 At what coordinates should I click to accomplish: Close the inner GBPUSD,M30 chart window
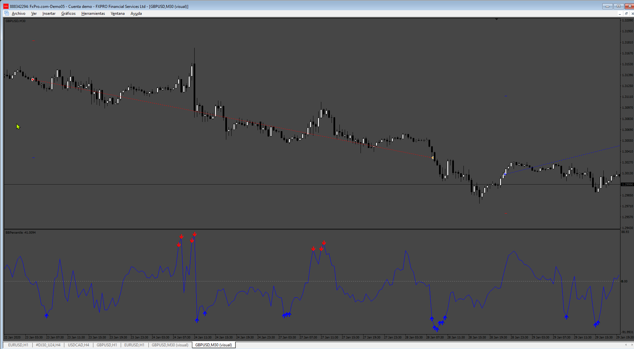pyautogui.click(x=632, y=14)
